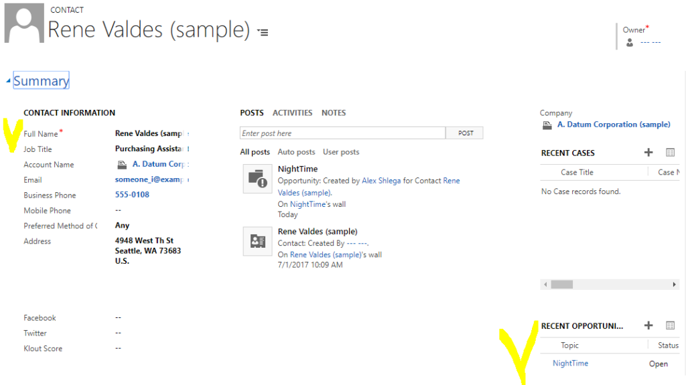Image resolution: width=686 pixels, height=385 pixels.
Task: Open the record menu next to contact name
Action: 263,32
